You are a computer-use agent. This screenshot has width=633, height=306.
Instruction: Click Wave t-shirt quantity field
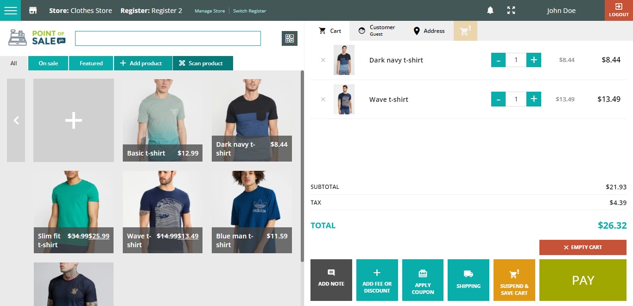[516, 99]
